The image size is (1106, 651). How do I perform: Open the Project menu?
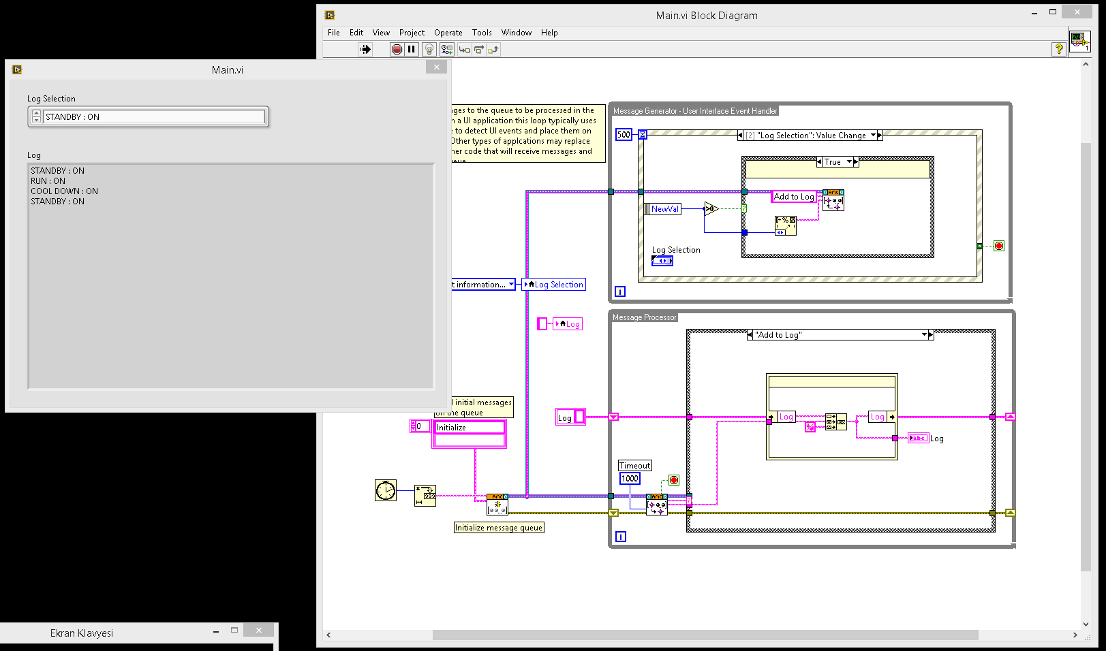(412, 33)
